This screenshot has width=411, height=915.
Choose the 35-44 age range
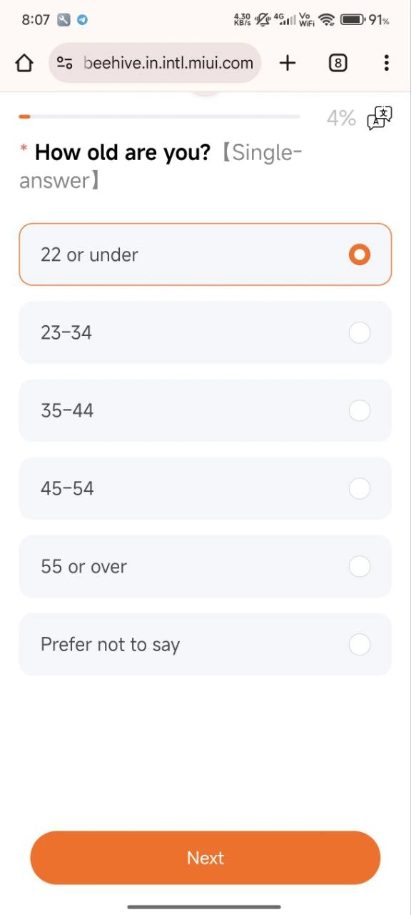click(205, 410)
